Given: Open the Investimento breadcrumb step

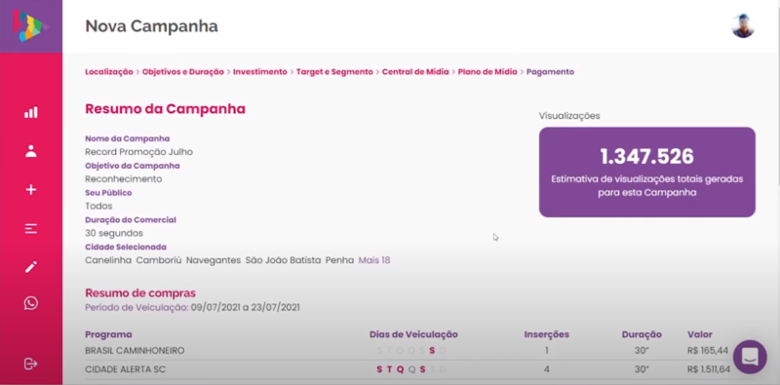Looking at the screenshot, I should [x=260, y=71].
